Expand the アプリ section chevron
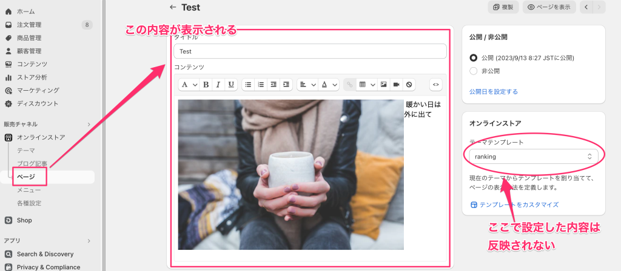This screenshot has width=621, height=271. coord(89,241)
